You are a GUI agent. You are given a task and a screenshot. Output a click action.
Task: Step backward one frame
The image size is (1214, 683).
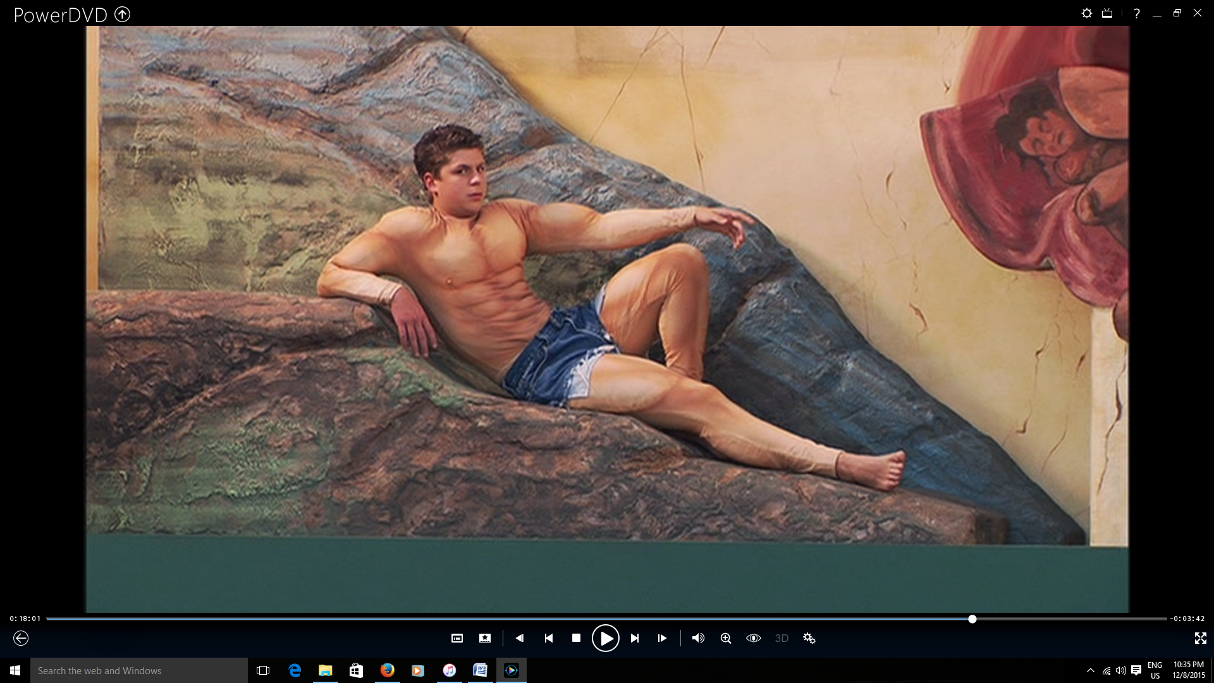520,638
